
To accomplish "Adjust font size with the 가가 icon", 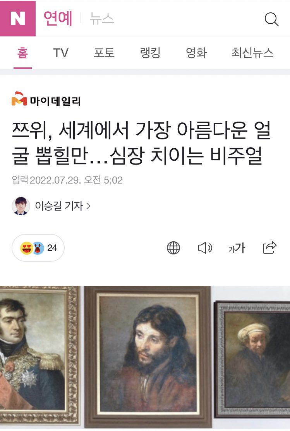I will click(237, 248).
